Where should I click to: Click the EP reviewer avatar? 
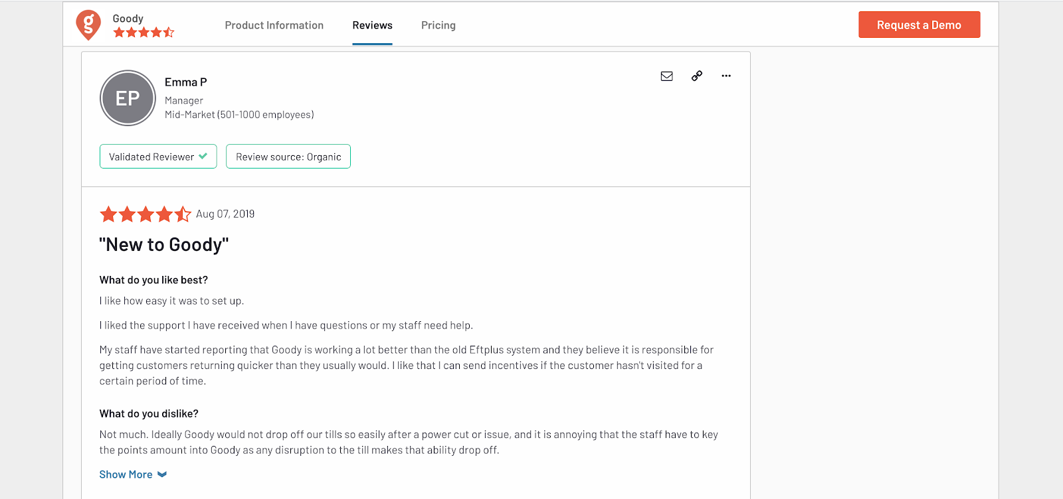point(128,98)
